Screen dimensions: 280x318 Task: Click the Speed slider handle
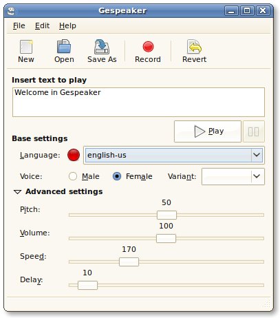tap(129, 262)
